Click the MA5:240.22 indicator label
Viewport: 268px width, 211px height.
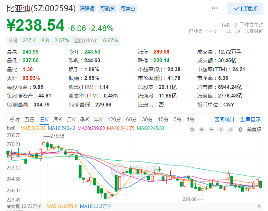33,128
